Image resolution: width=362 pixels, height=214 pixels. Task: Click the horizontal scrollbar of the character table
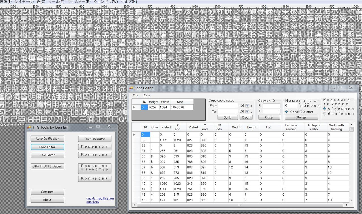[240, 205]
